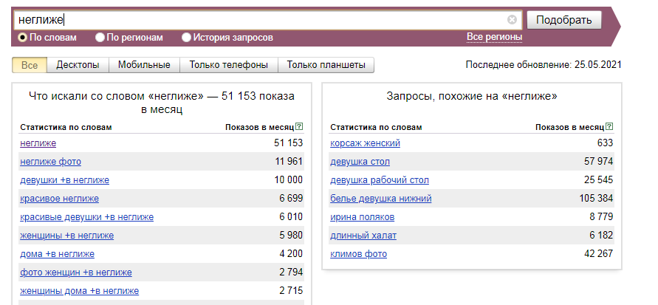
Task: Open the 'девушка стол' link
Action: (360, 162)
